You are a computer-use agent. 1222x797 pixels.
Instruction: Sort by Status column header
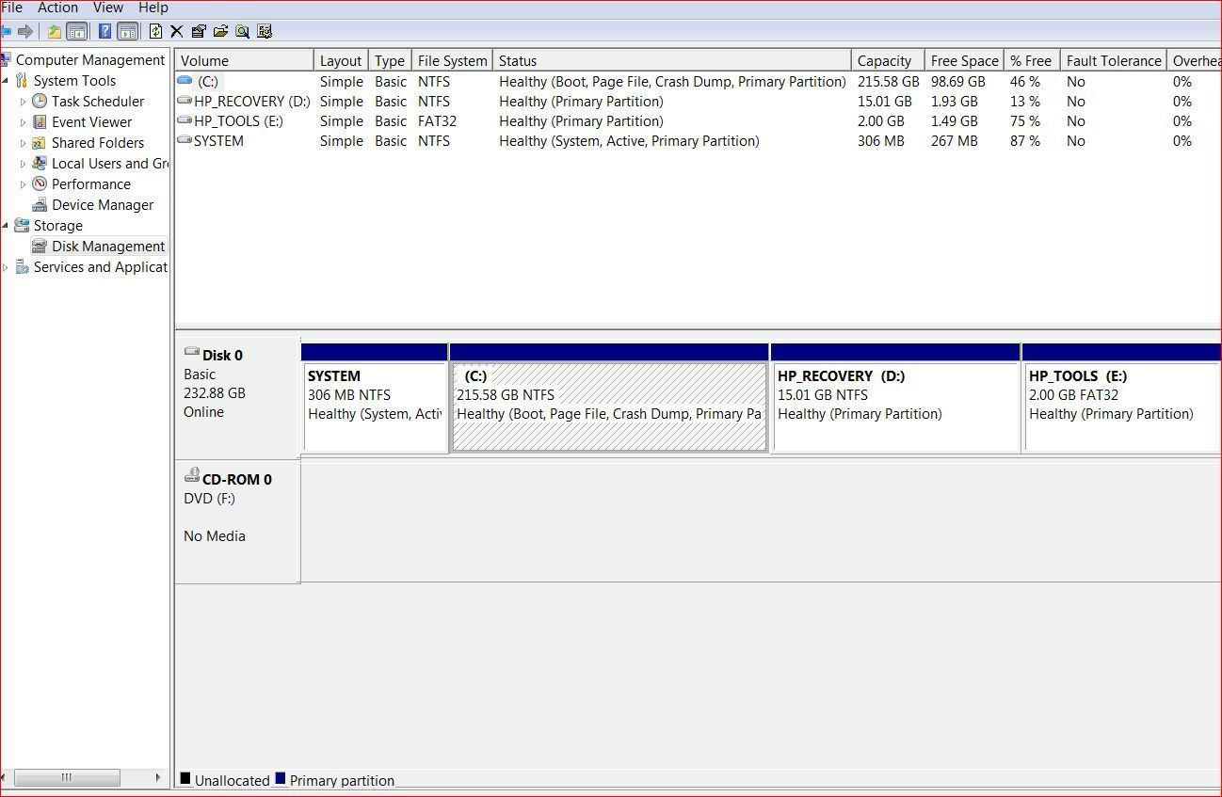tap(672, 60)
